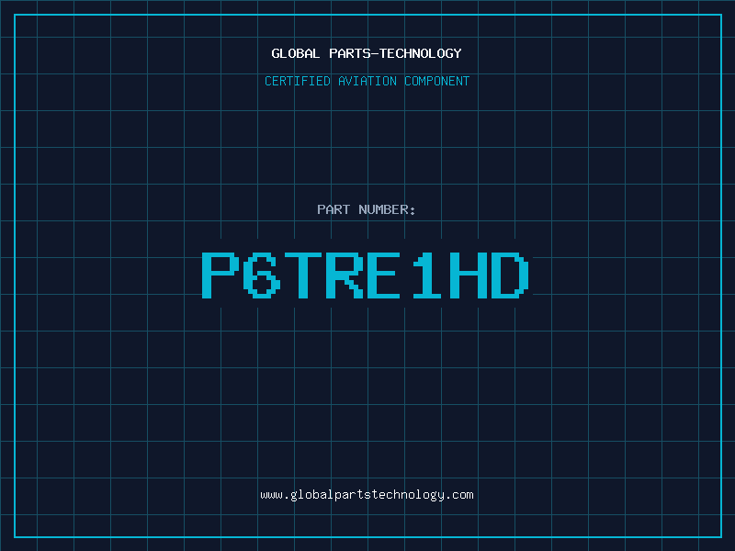Click the www.globalpartstechnology.com website link
The image size is (735, 551).
(x=367, y=495)
